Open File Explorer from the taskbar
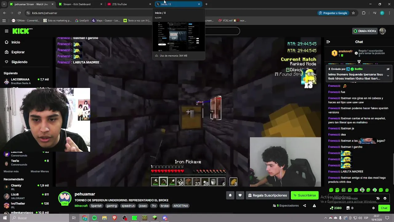Image resolution: width=394 pixels, height=222 pixels. point(104,218)
